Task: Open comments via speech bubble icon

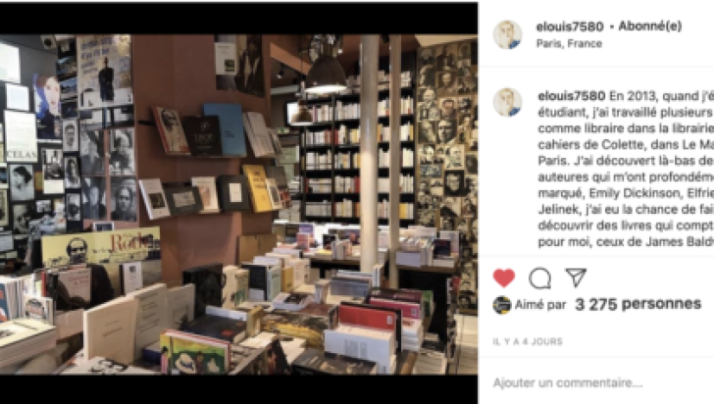Action: click(x=540, y=278)
